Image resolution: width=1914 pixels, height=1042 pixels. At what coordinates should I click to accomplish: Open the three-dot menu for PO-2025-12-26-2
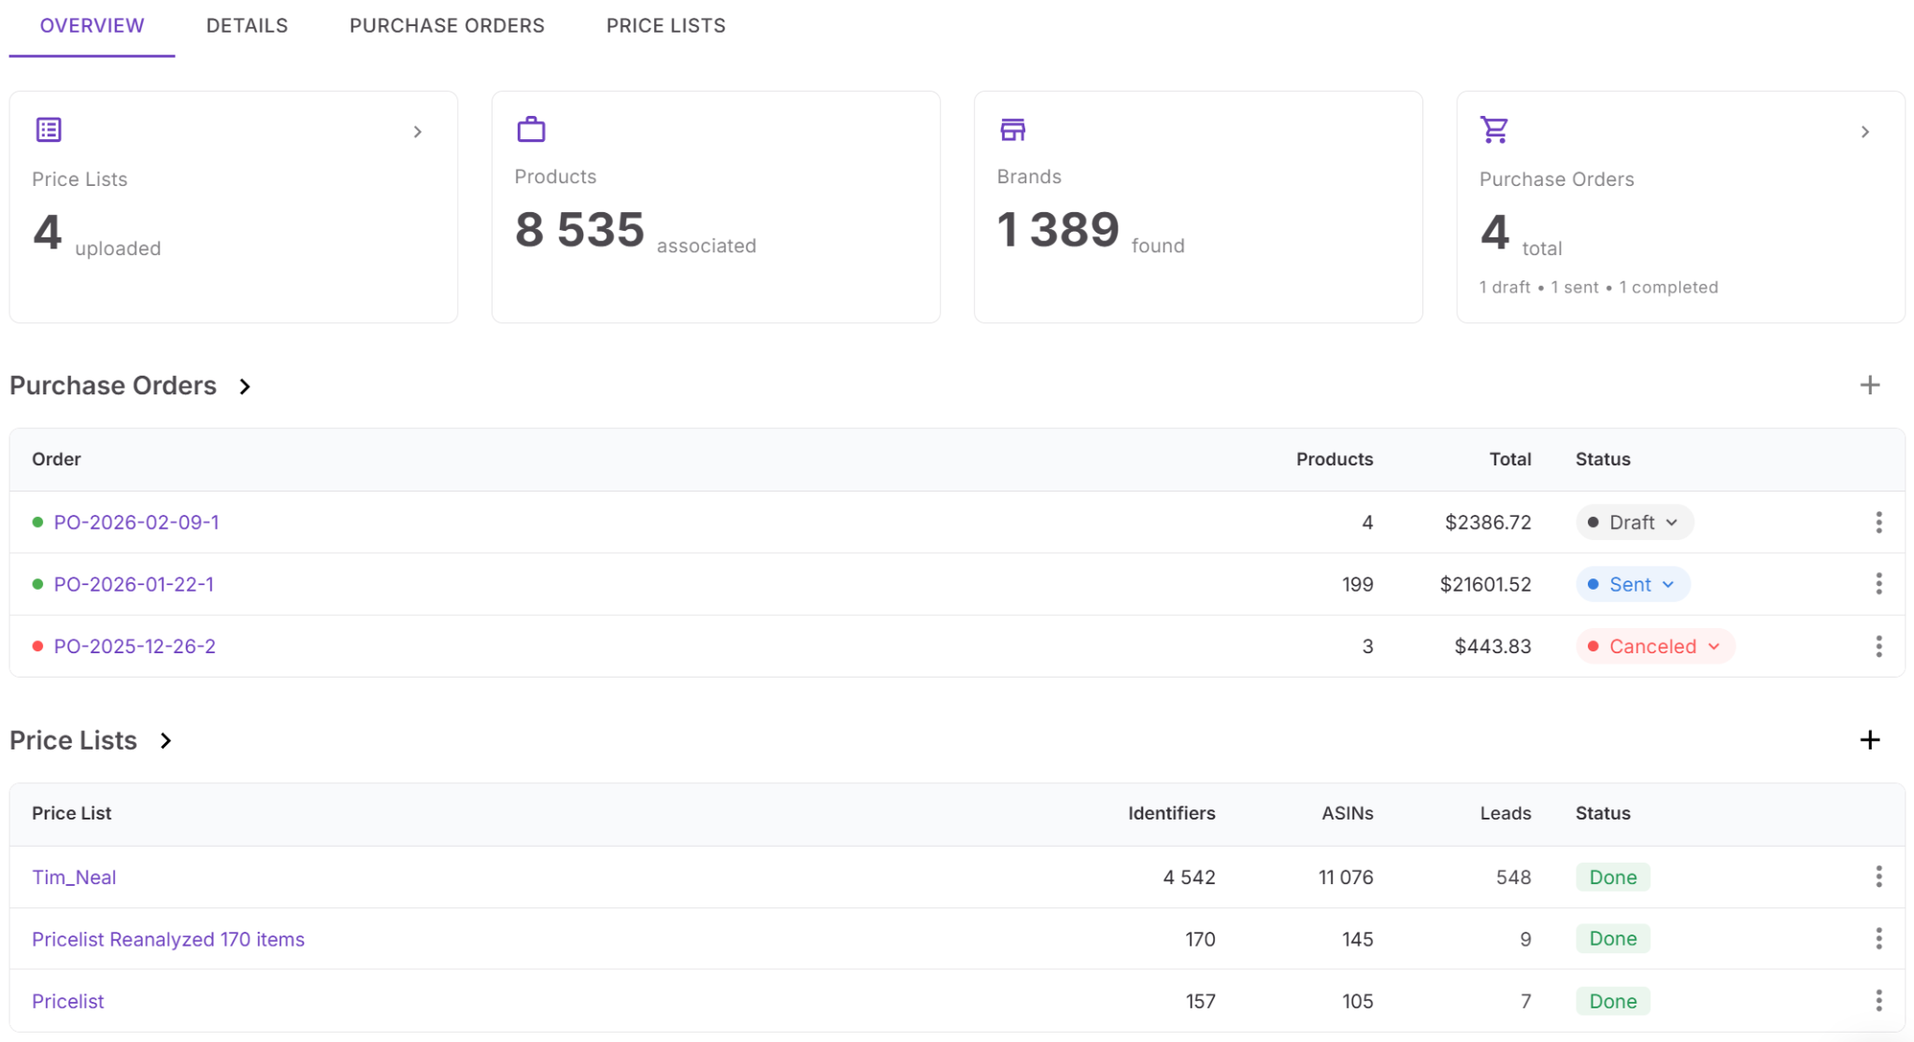[x=1878, y=647]
